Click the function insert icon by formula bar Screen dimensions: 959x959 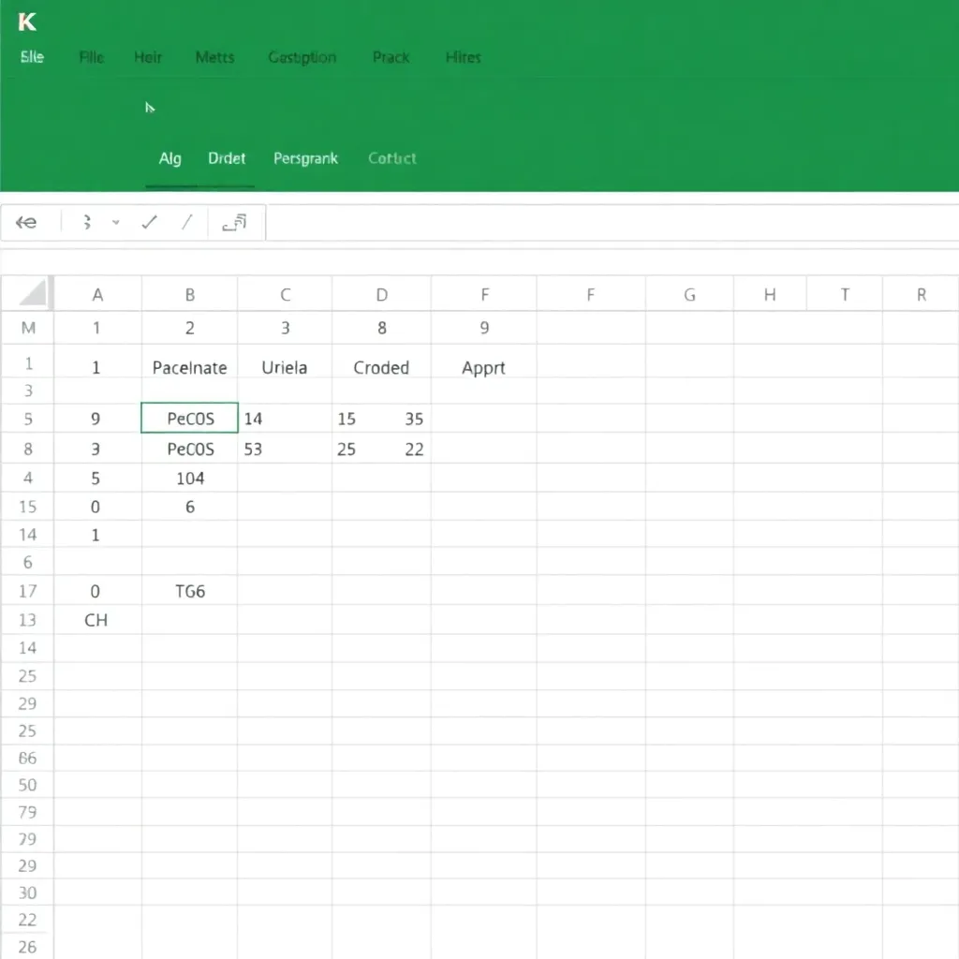click(x=234, y=222)
